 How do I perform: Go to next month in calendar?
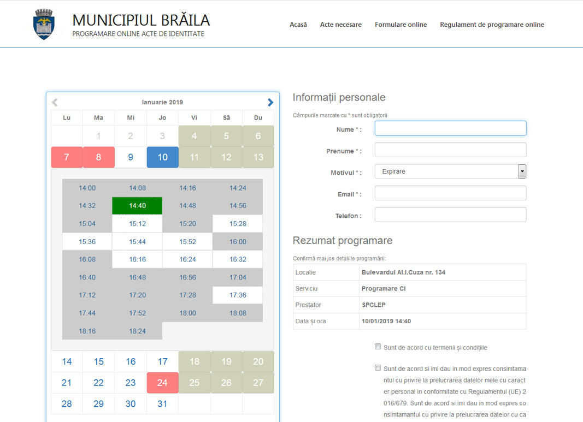270,102
